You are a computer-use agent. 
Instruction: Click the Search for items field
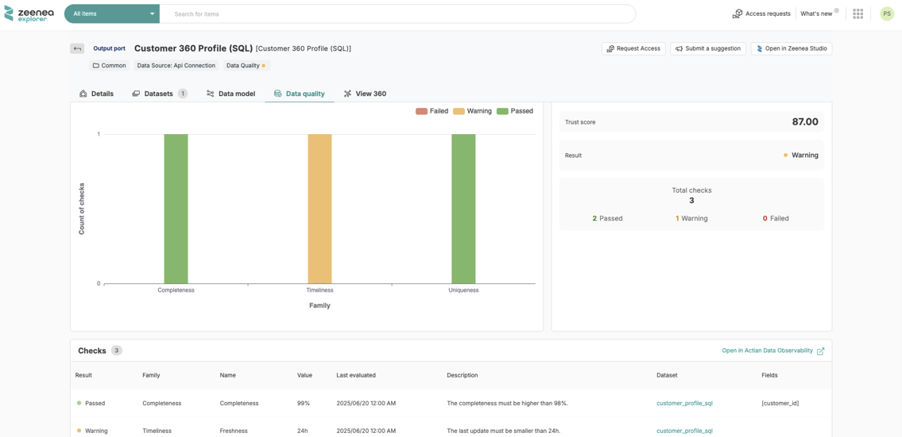[x=397, y=13]
